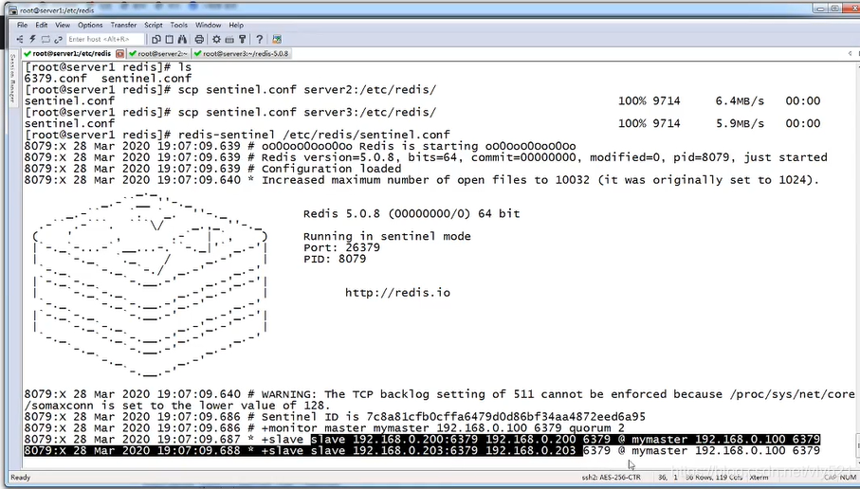This screenshot has height=489, width=860.
Task: Click the Quick Connect lightning icon
Action: [x=33, y=39]
